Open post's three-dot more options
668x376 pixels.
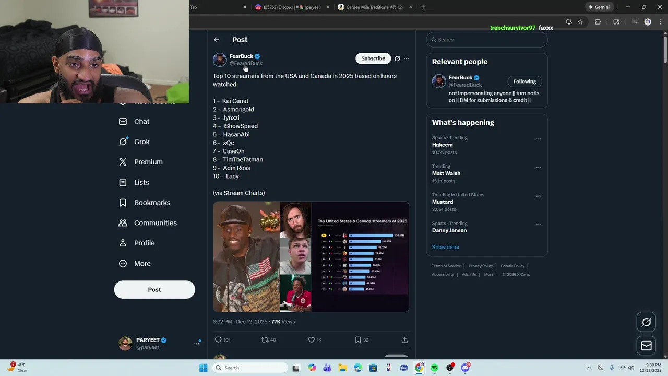pyautogui.click(x=407, y=58)
